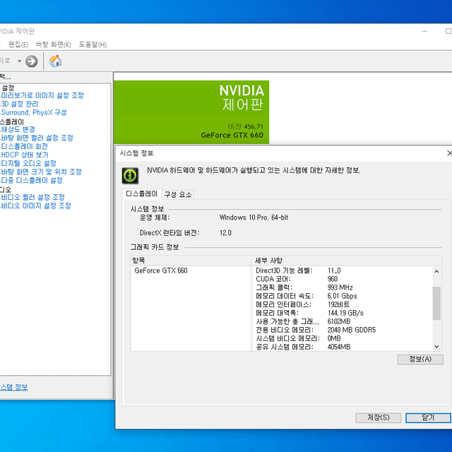Viewport: 452px width, 452px height.
Task: Minimize the NVIDIA 제어판 window
Action: 424,31
